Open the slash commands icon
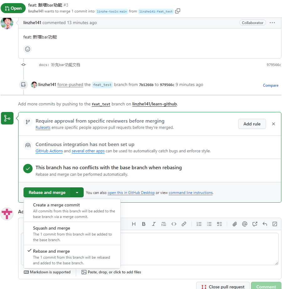 (274, 224)
